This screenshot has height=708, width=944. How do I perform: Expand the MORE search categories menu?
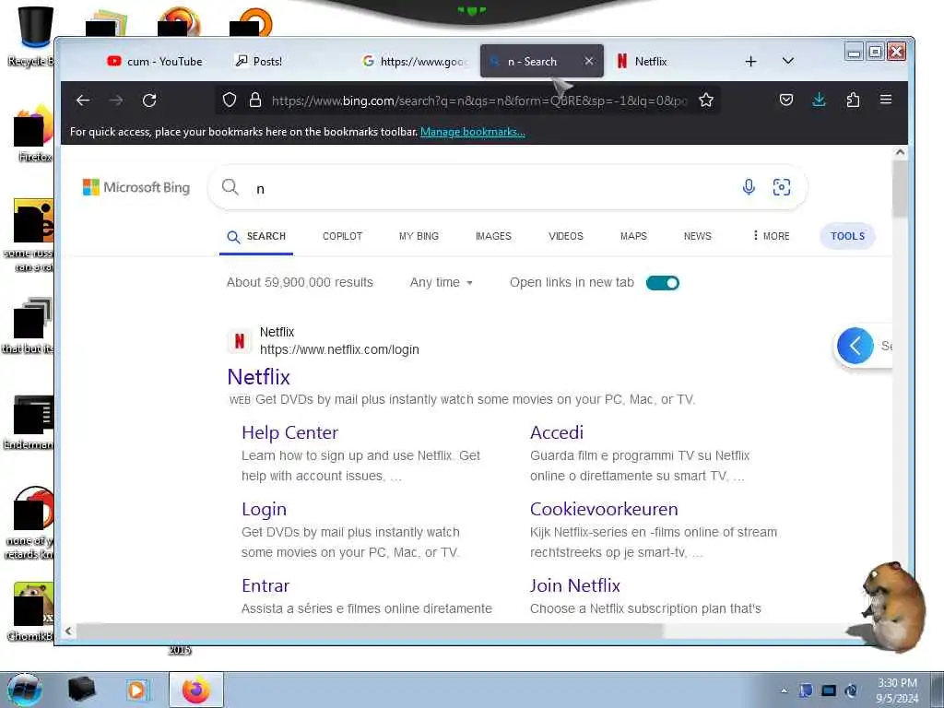click(x=771, y=236)
